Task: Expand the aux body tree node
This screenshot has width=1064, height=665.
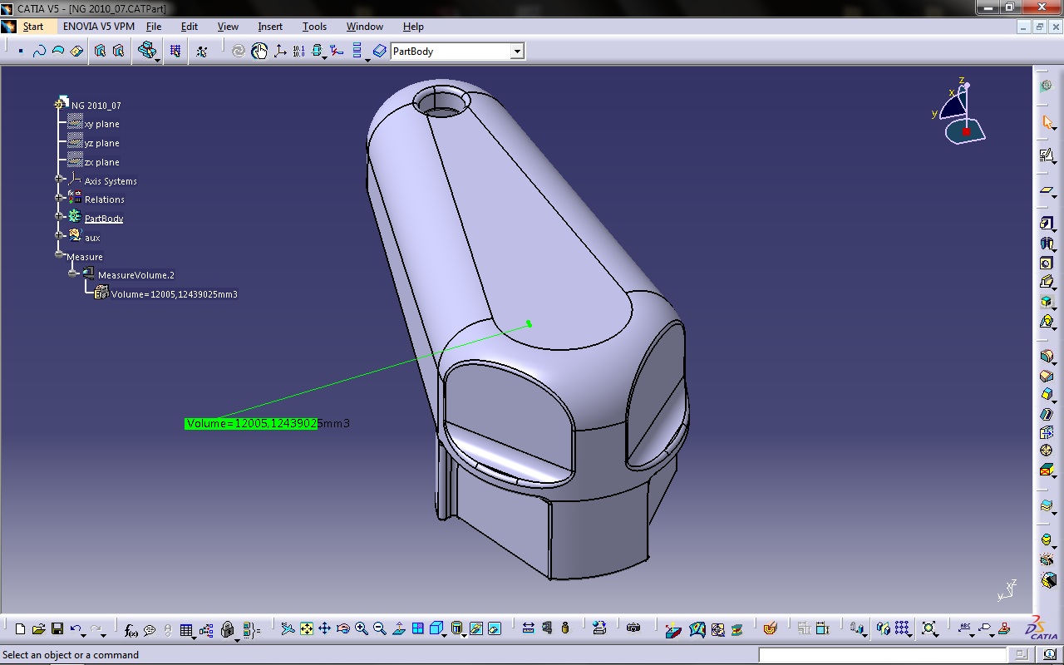Action: (x=59, y=236)
